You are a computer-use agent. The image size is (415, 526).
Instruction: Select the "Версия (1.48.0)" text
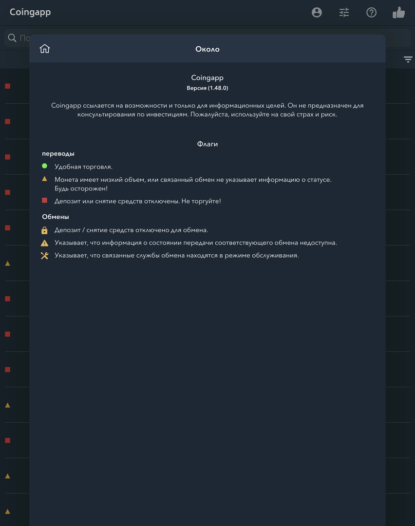207,88
